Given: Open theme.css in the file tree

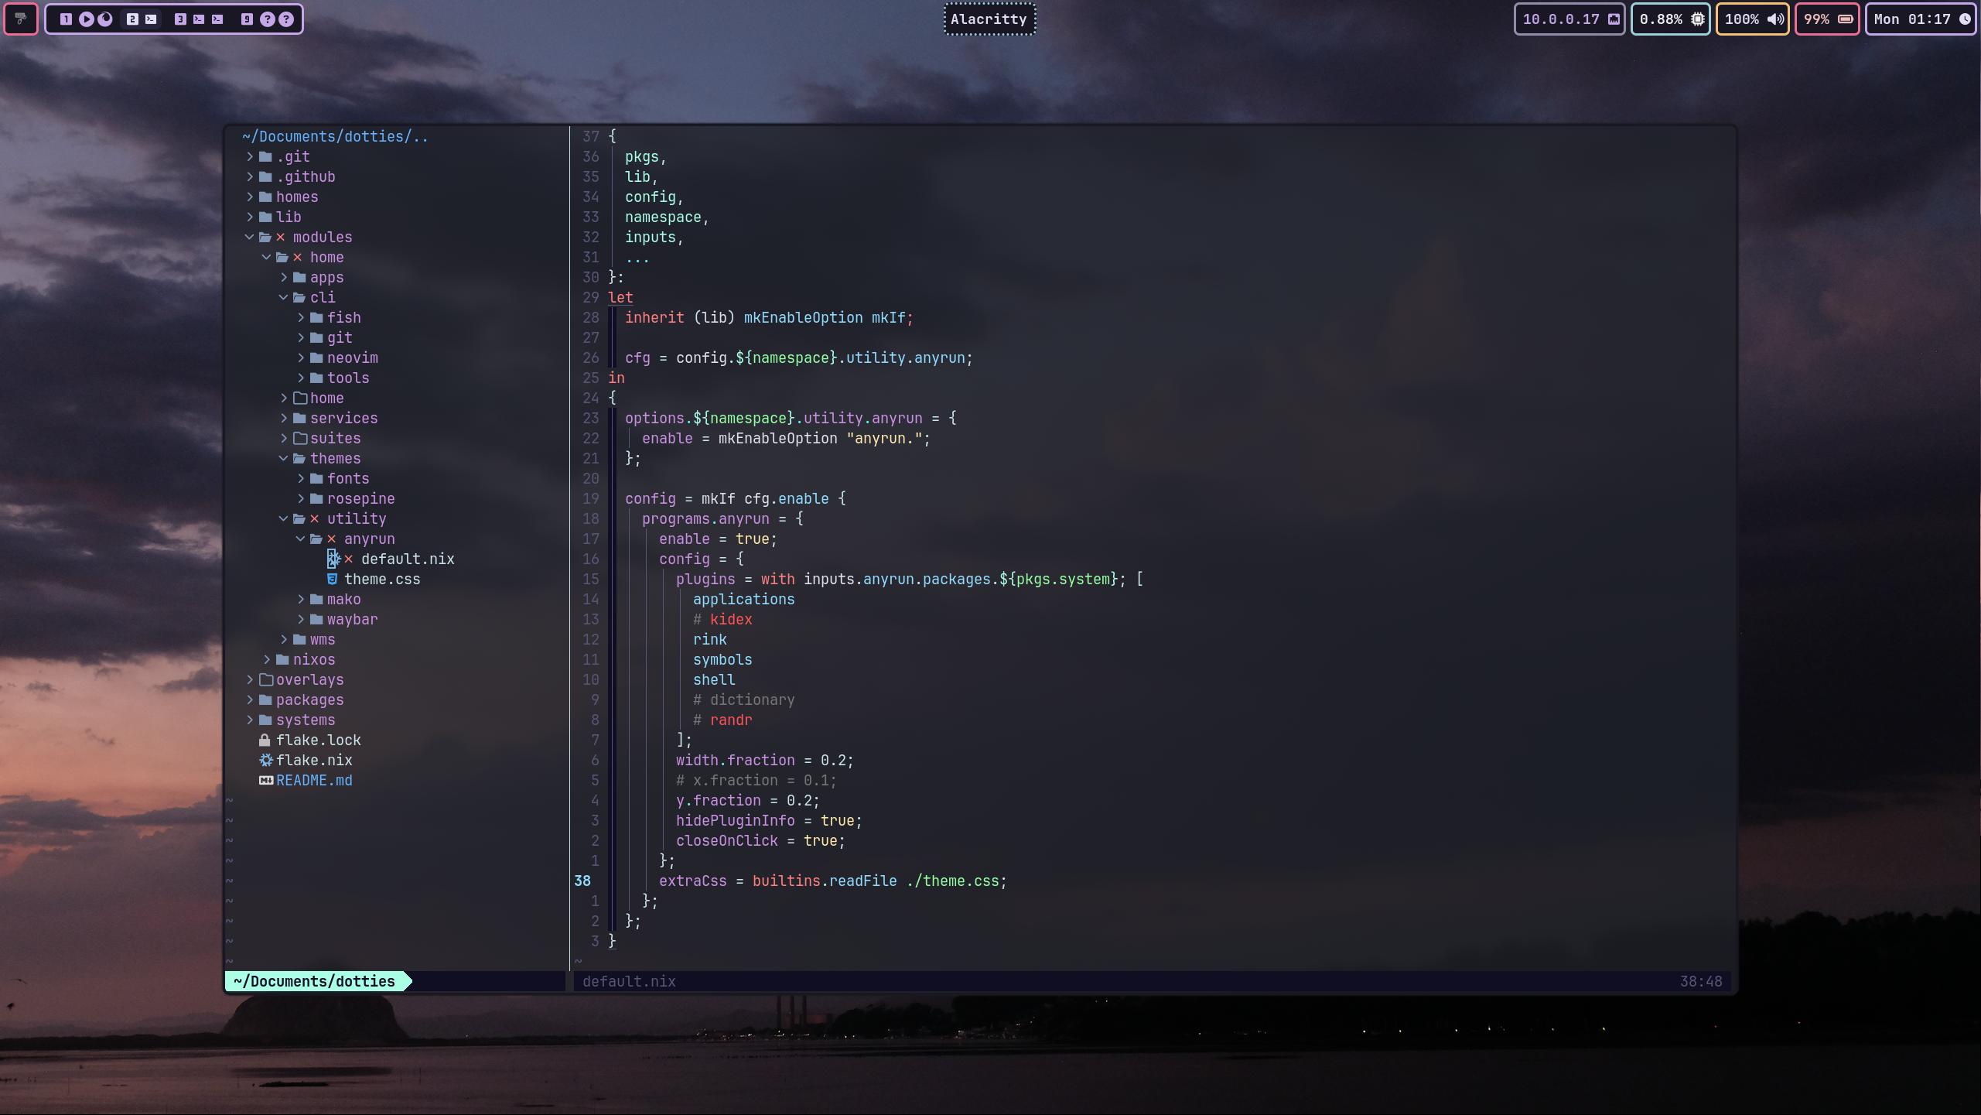Looking at the screenshot, I should tap(382, 579).
